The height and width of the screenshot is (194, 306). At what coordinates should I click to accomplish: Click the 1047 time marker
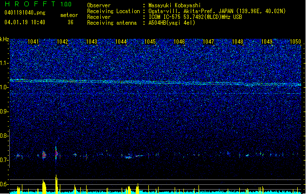click(x=208, y=42)
